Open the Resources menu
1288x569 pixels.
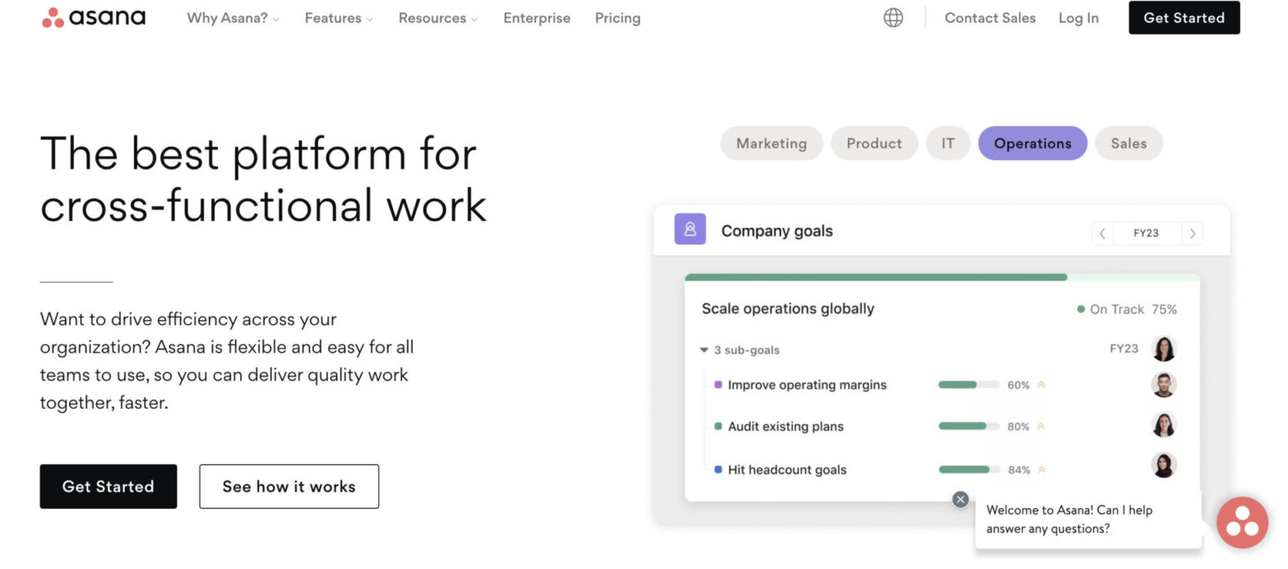tap(437, 17)
